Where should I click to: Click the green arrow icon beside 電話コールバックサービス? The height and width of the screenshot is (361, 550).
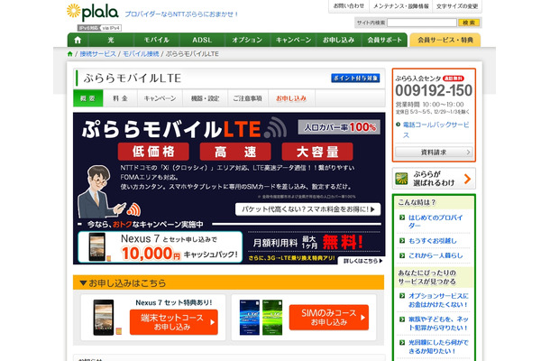[x=399, y=125]
